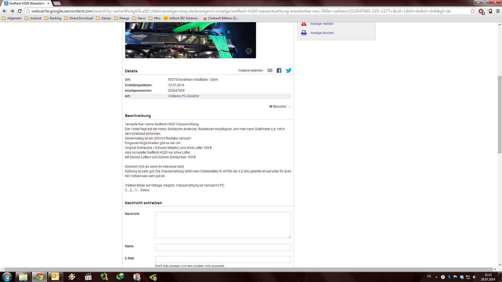Click the Show desktop button

pyautogui.click(x=500, y=277)
